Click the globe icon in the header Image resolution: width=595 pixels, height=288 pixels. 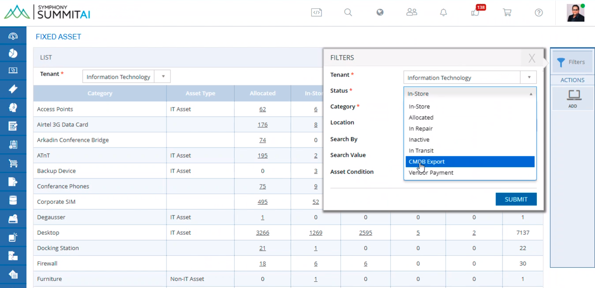pyautogui.click(x=380, y=12)
